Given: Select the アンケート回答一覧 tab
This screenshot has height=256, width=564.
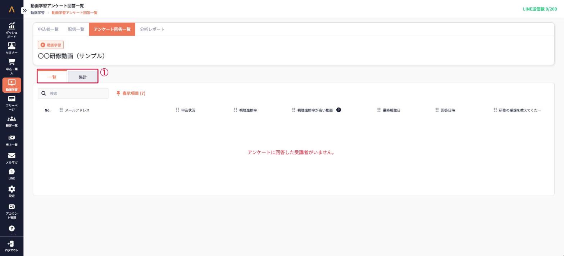Looking at the screenshot, I should point(112,29).
